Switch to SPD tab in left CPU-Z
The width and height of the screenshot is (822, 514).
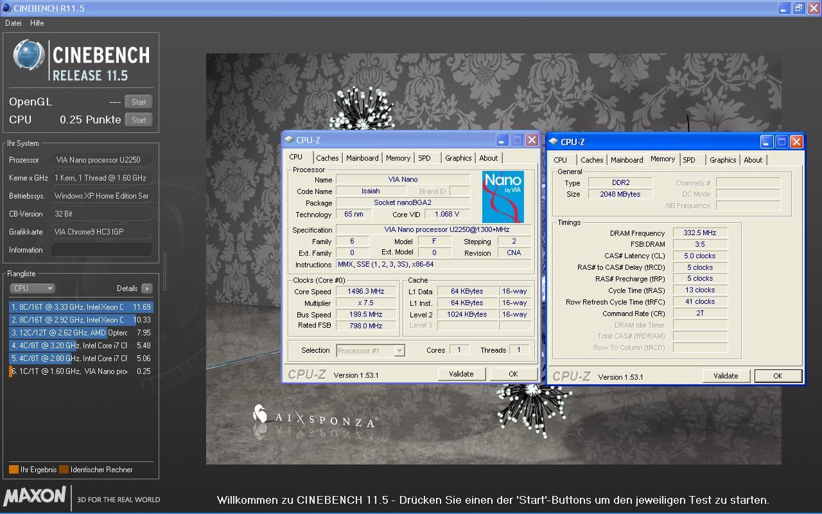424,158
